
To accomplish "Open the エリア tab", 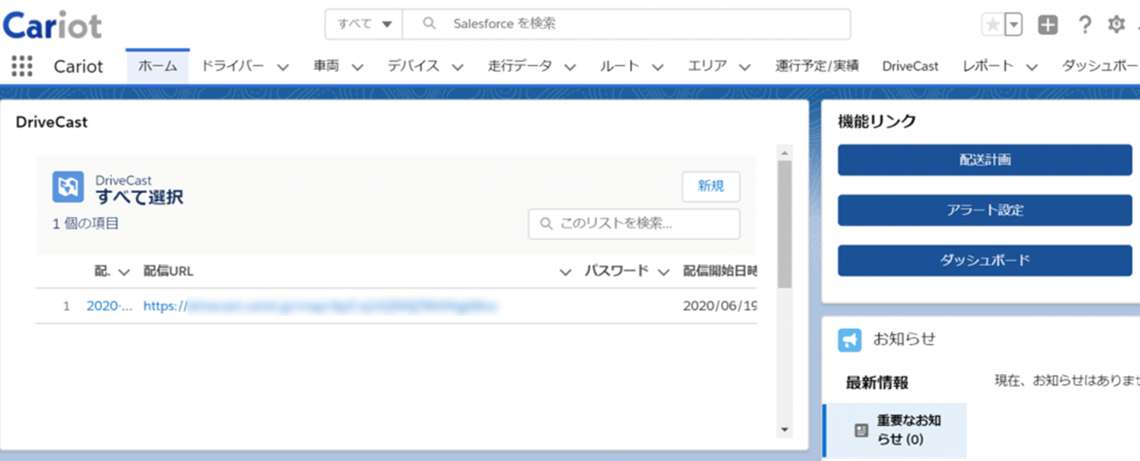I will pyautogui.click(x=707, y=66).
